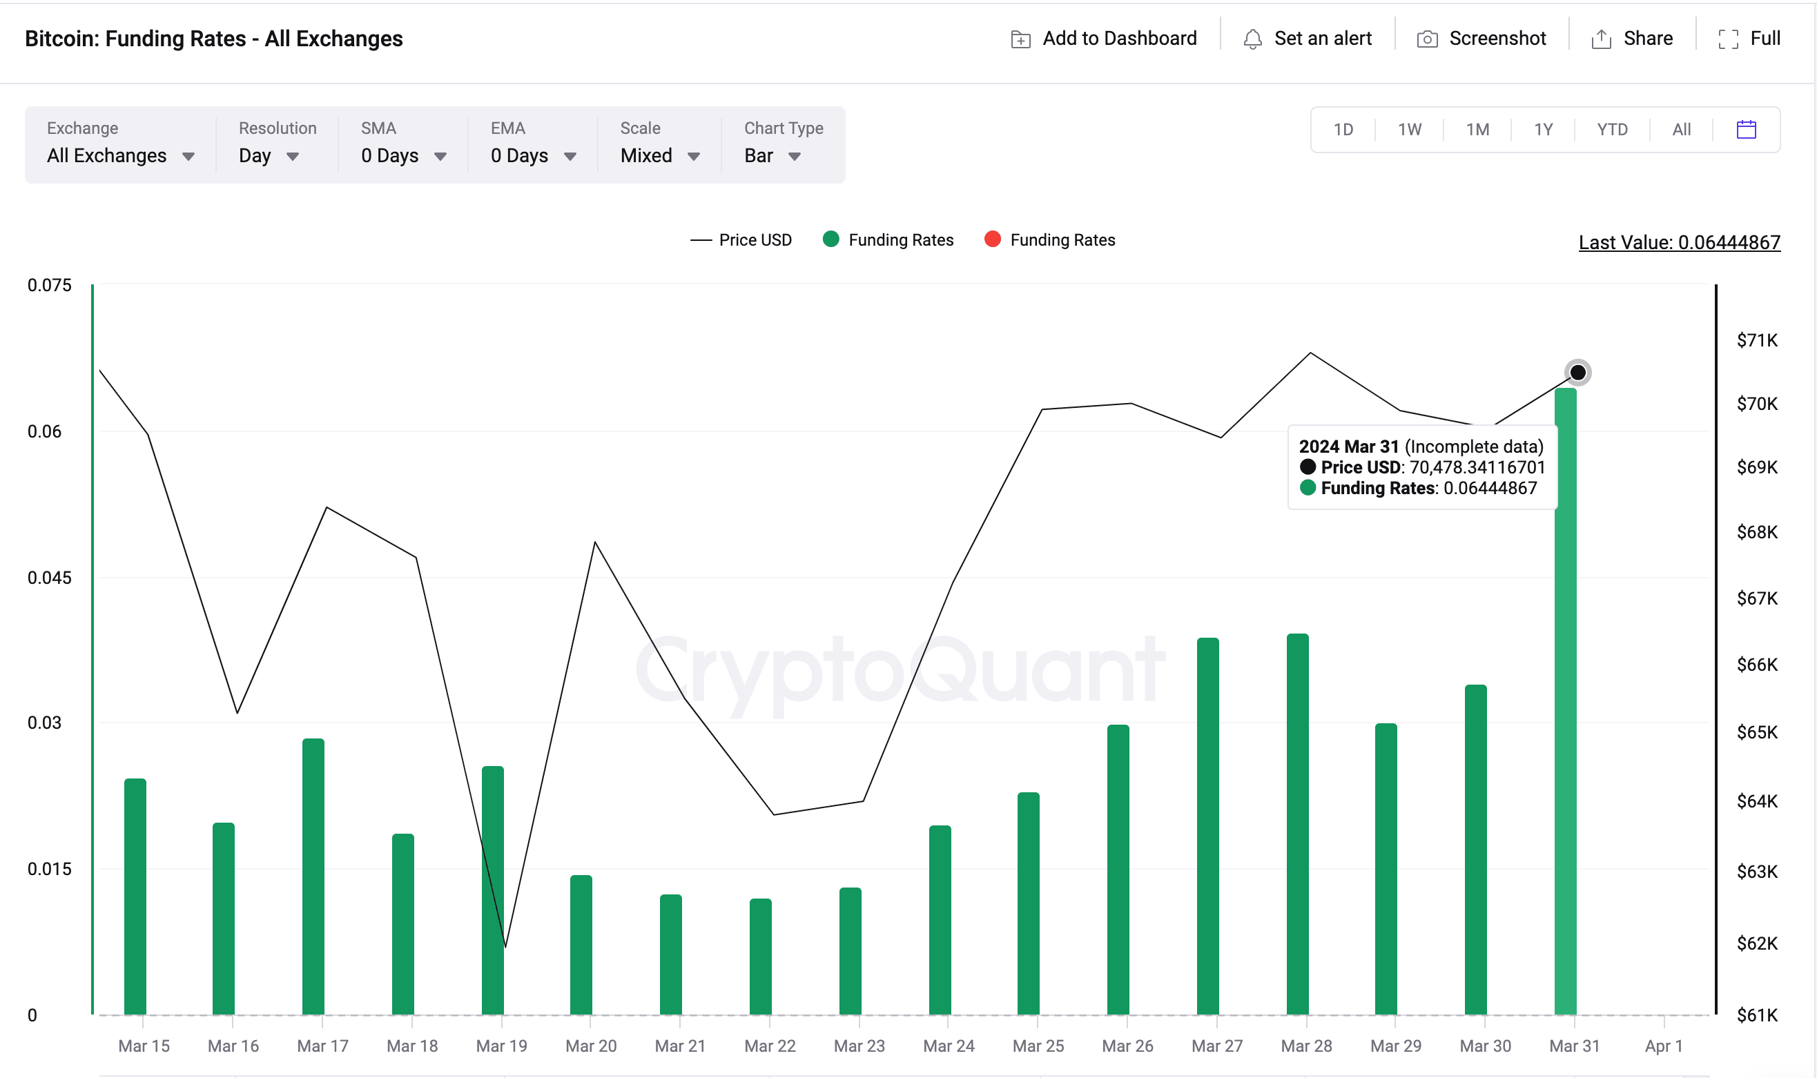Click the Share upload icon
Screen dimensions: 1817x1078
coord(1601,39)
